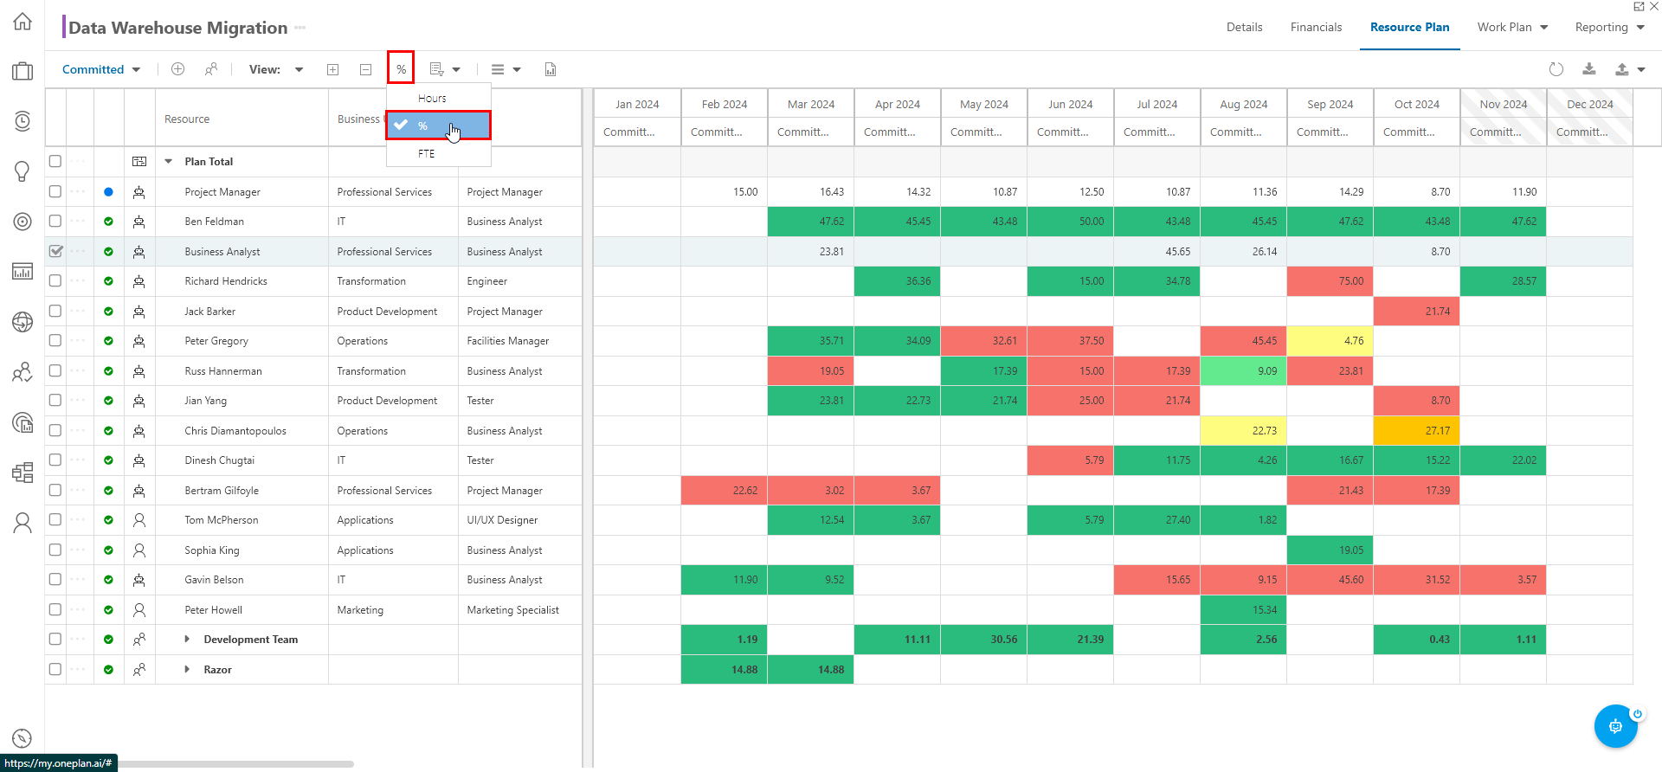Image resolution: width=1662 pixels, height=772 pixels.
Task: Tick the Plan Total row checkbox
Action: click(x=55, y=161)
